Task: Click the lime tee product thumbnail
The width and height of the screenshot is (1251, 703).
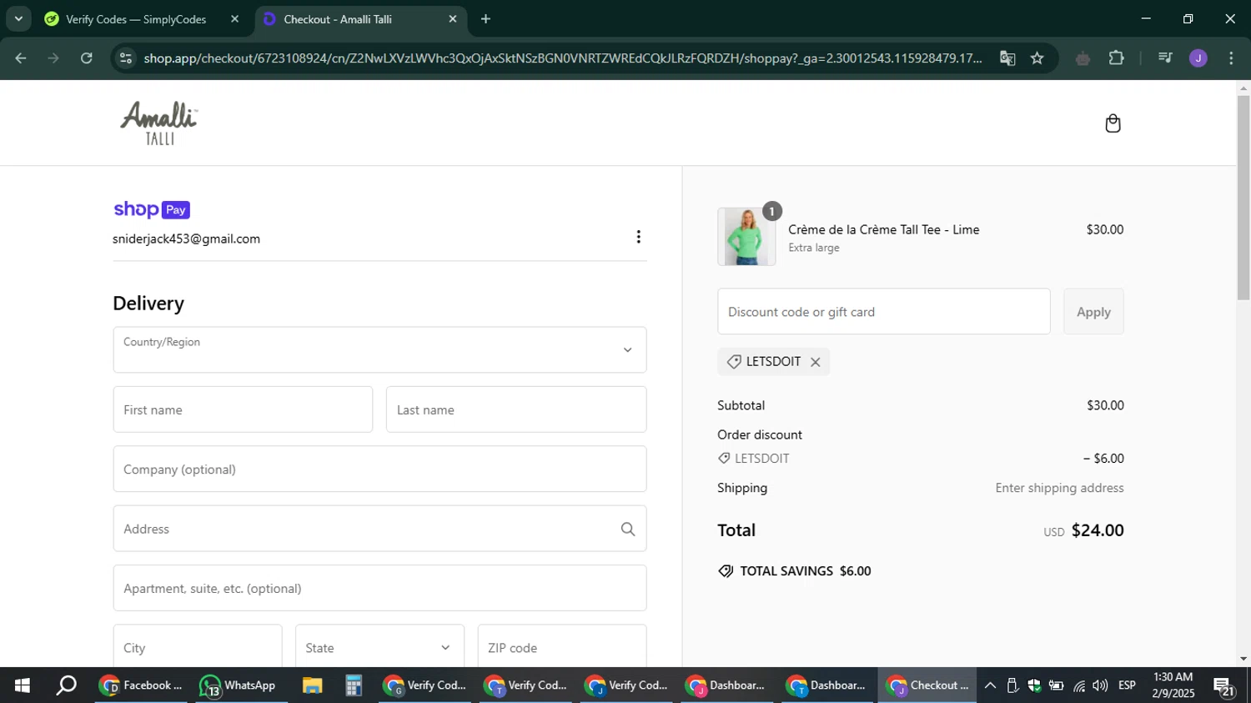Action: point(746,237)
